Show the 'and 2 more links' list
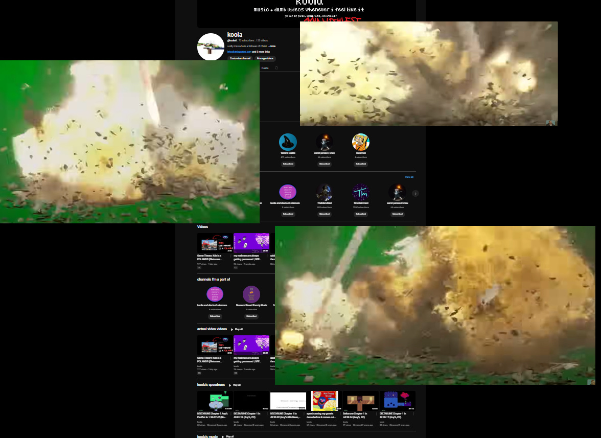 pyautogui.click(x=261, y=52)
